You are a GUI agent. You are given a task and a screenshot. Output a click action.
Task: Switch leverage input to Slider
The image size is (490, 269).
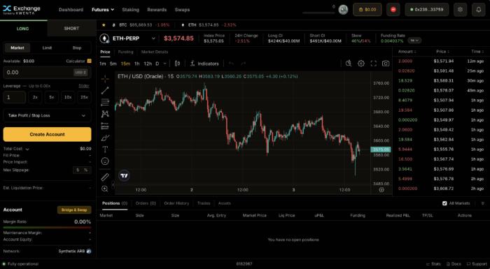pos(84,86)
